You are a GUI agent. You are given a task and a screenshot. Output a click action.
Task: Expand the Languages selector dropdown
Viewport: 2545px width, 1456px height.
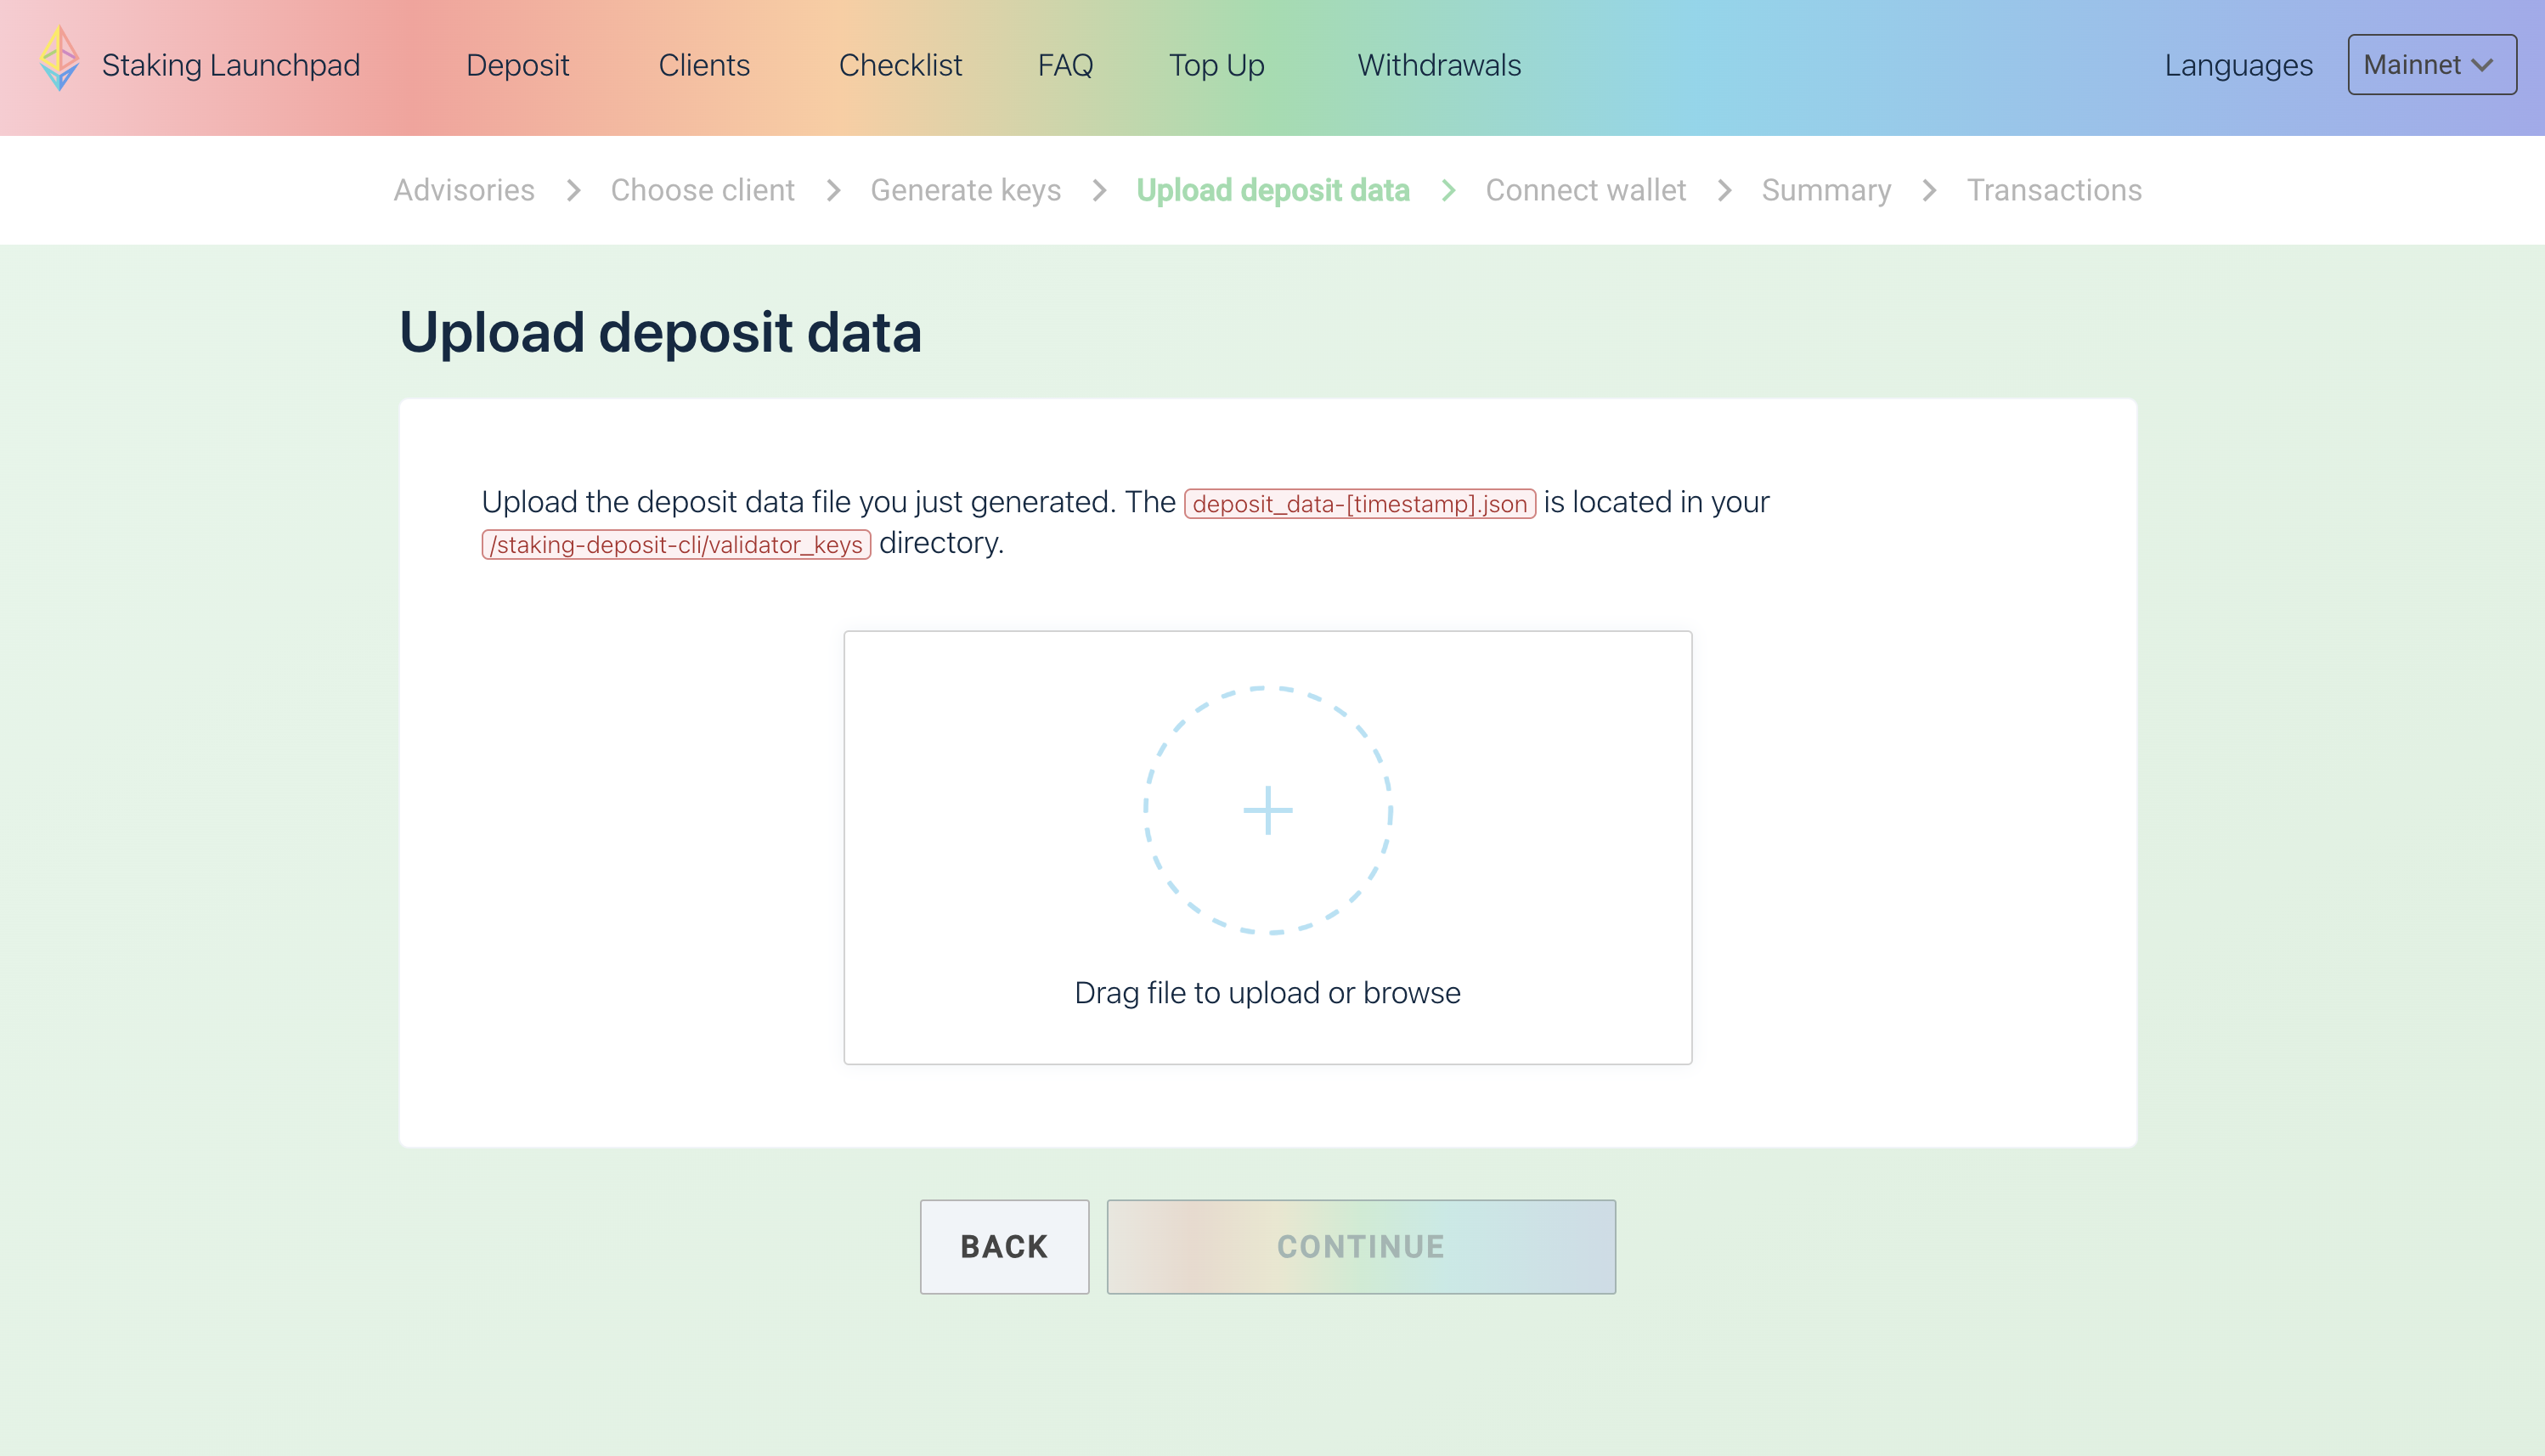2237,65
